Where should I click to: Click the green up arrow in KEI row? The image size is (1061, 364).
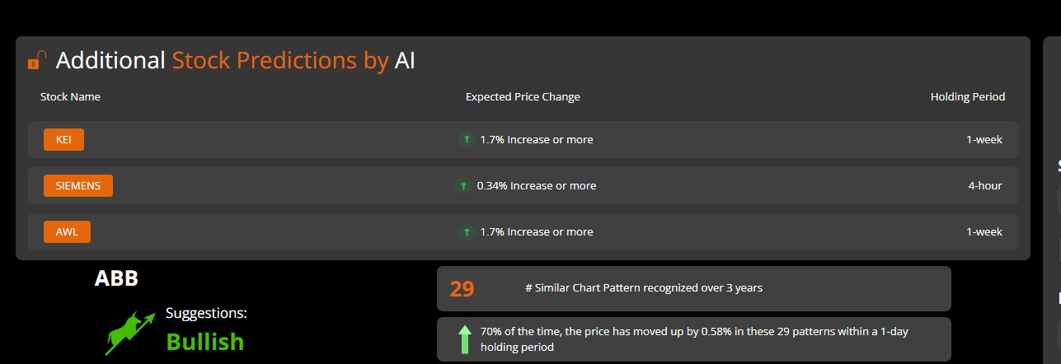[x=466, y=140]
